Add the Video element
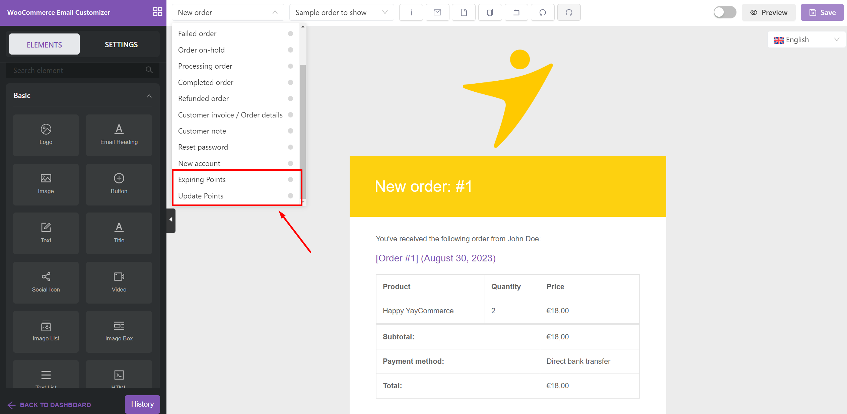Viewport: 847px width, 414px height. 119,282
